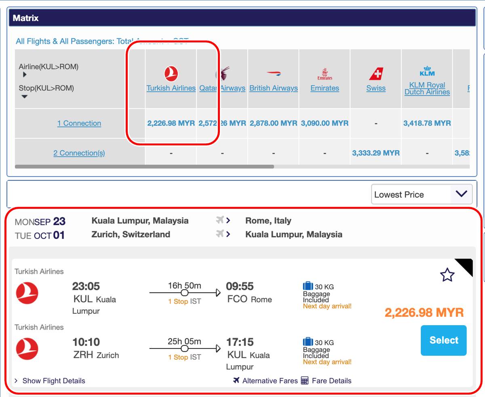Click the baggage icon on the KUL to FCO flight

tap(308, 286)
